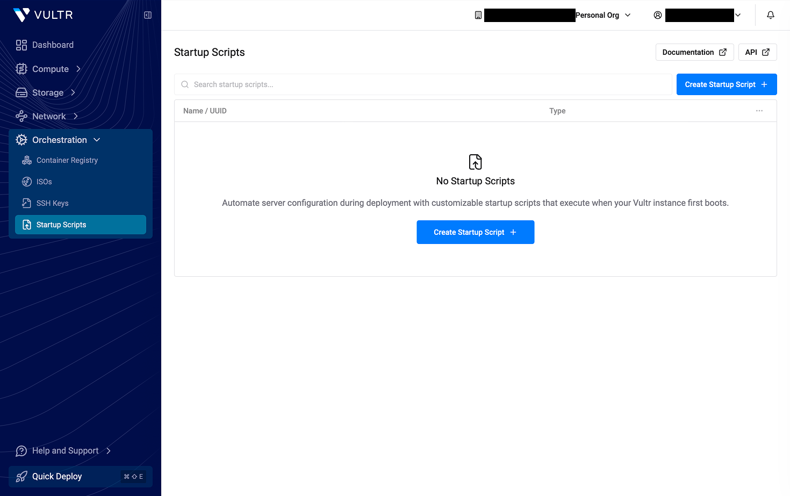The width and height of the screenshot is (790, 496).
Task: Click the Startup Scripts sidebar icon
Action: click(x=27, y=225)
